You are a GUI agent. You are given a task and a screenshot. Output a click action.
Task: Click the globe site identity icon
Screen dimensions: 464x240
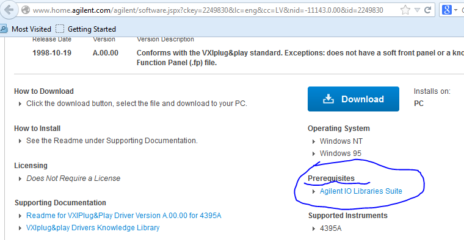26,10
